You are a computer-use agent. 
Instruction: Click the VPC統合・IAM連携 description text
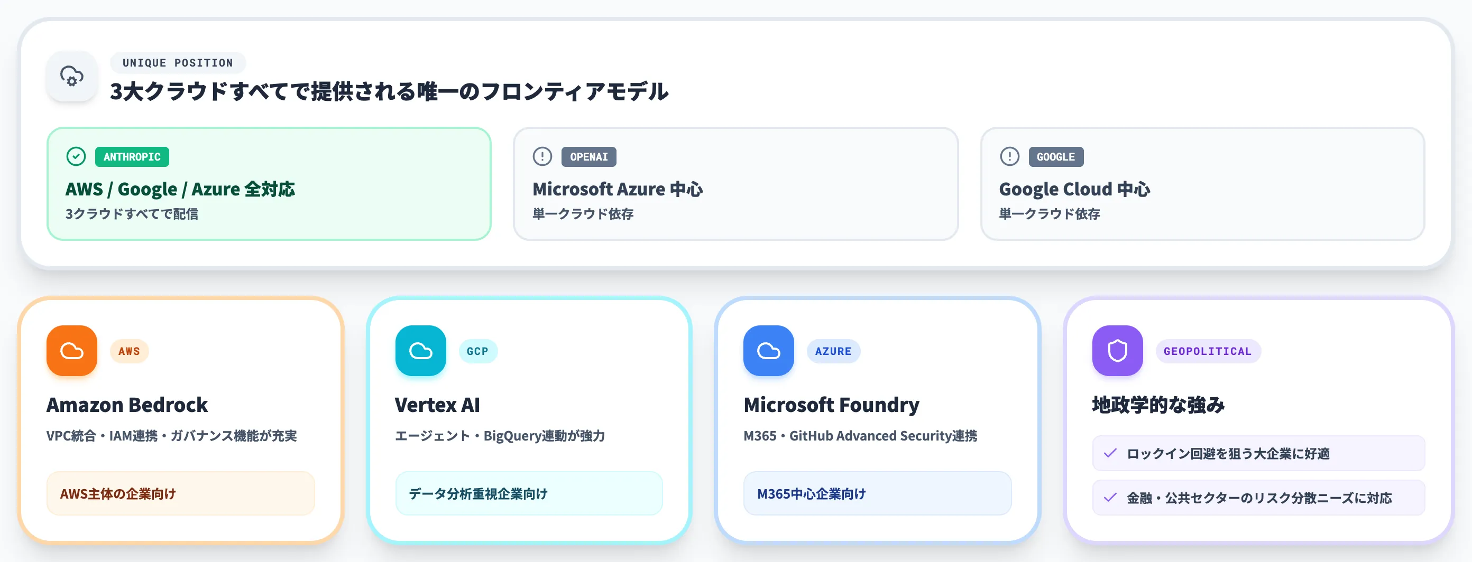click(171, 436)
